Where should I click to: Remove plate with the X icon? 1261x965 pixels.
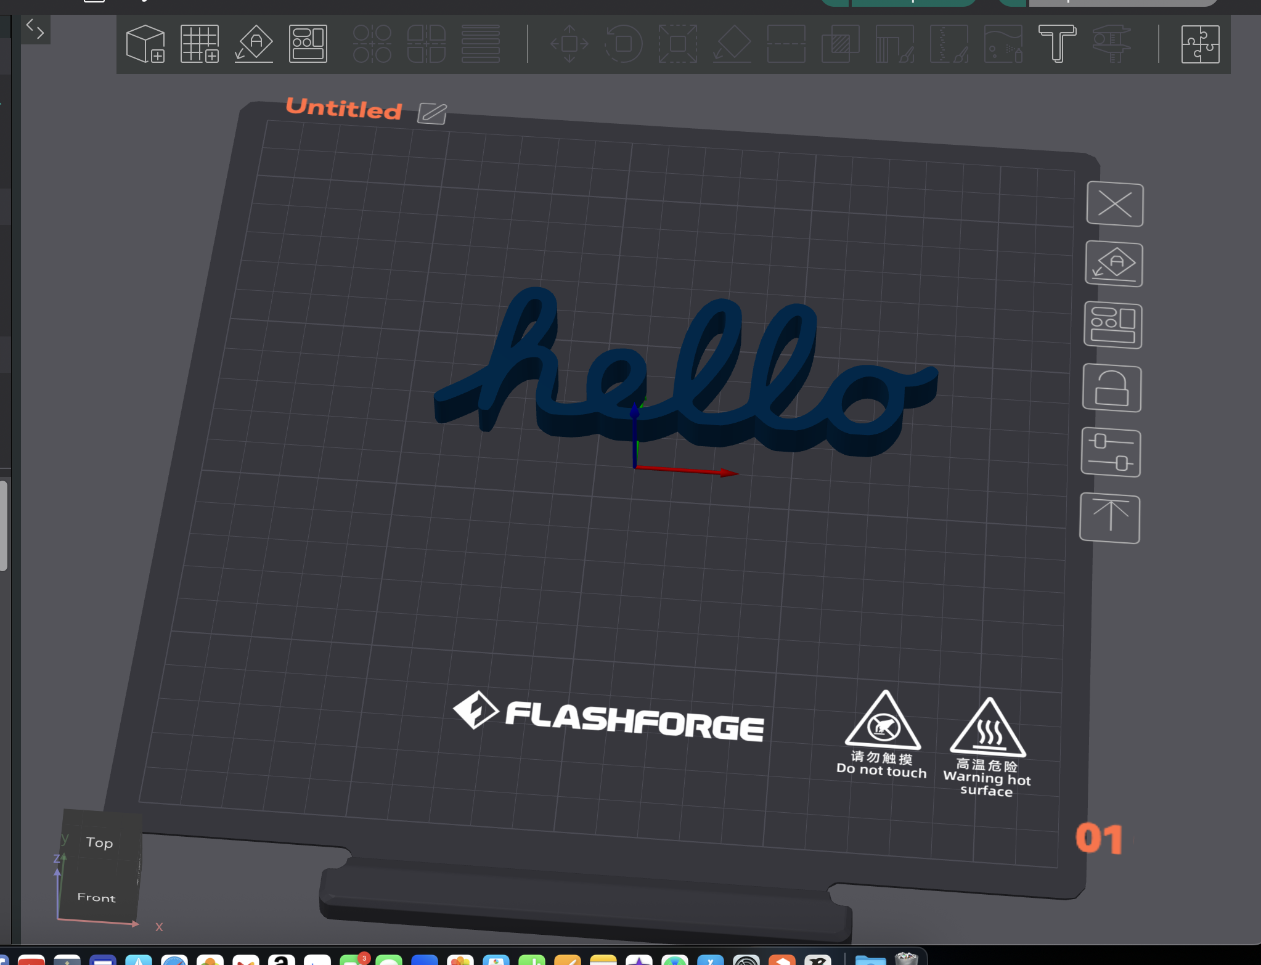pyautogui.click(x=1115, y=205)
